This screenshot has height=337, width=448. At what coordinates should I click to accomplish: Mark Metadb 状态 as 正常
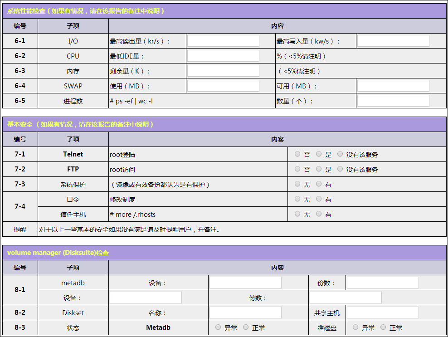click(246, 327)
